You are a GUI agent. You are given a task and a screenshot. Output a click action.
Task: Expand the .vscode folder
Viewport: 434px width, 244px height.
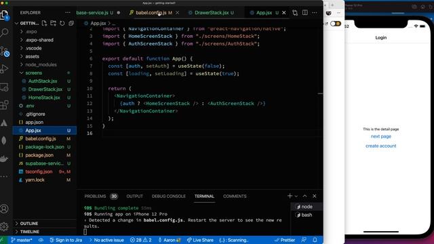coord(33,48)
